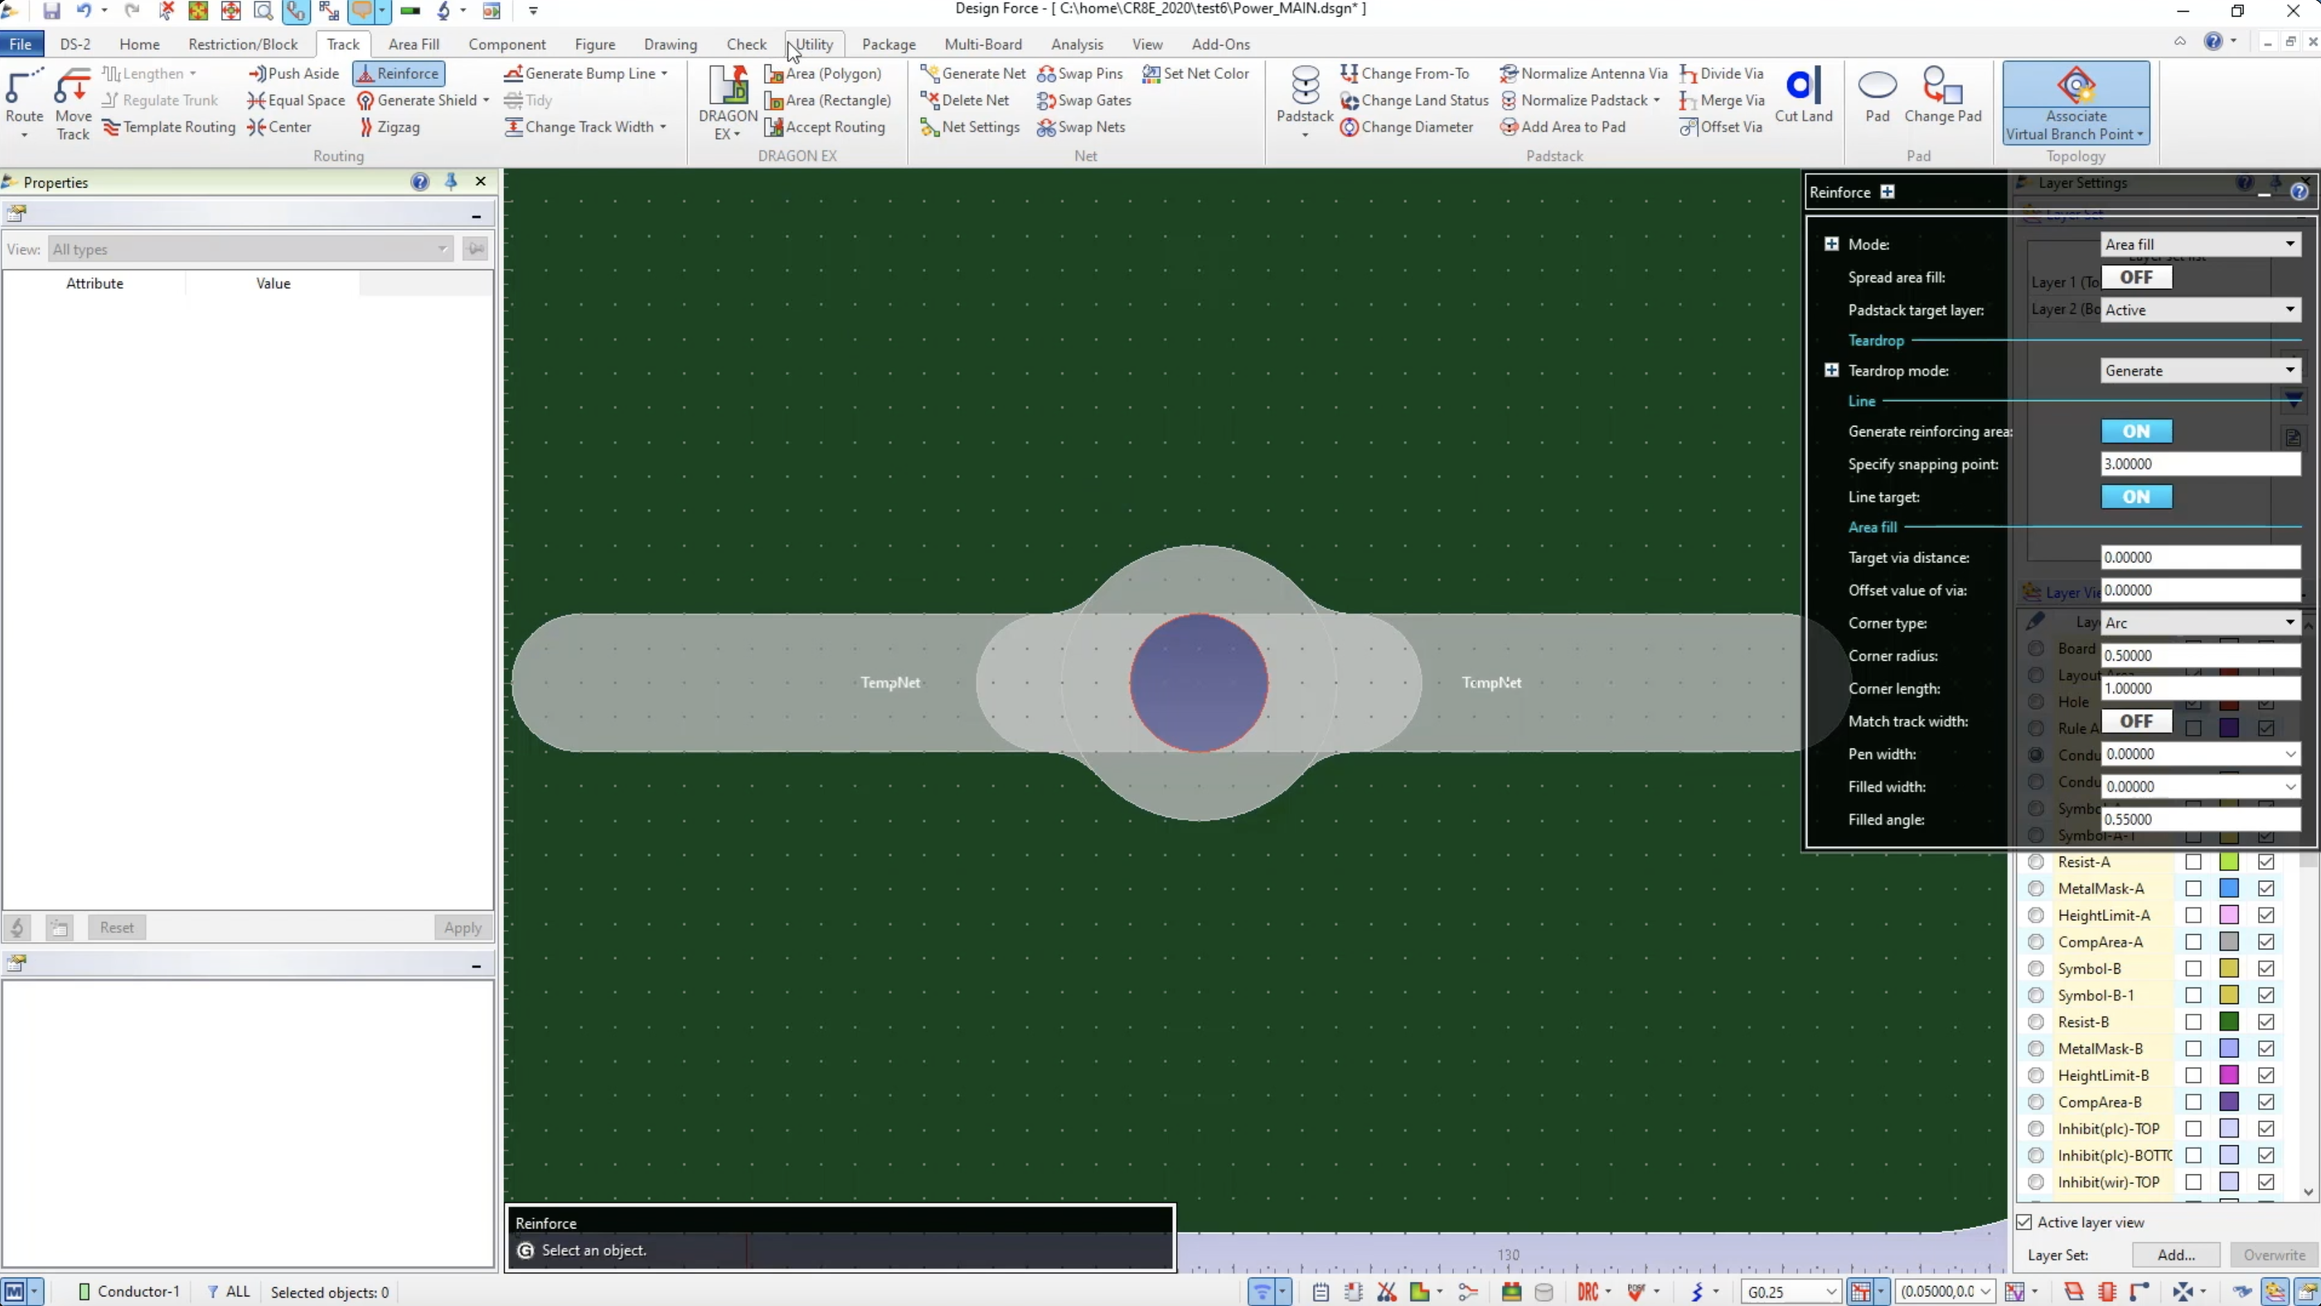Click the Add... layer set button
Screen dimensions: 2321x1306
click(2176, 1255)
